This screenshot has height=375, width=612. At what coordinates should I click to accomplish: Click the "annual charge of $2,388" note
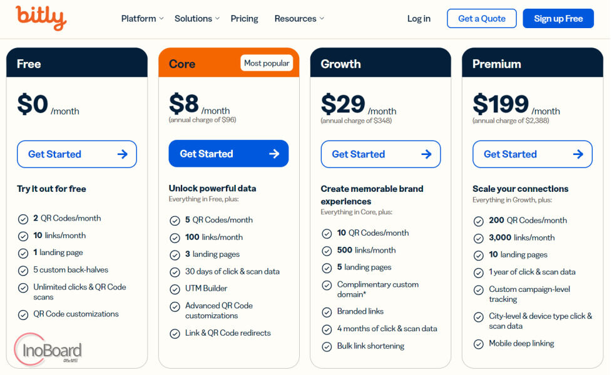(x=511, y=121)
